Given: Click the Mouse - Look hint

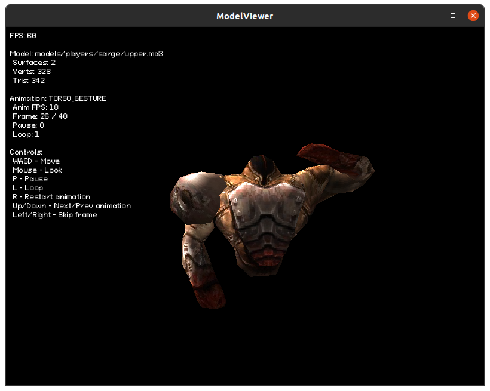Looking at the screenshot, I should [37, 170].
